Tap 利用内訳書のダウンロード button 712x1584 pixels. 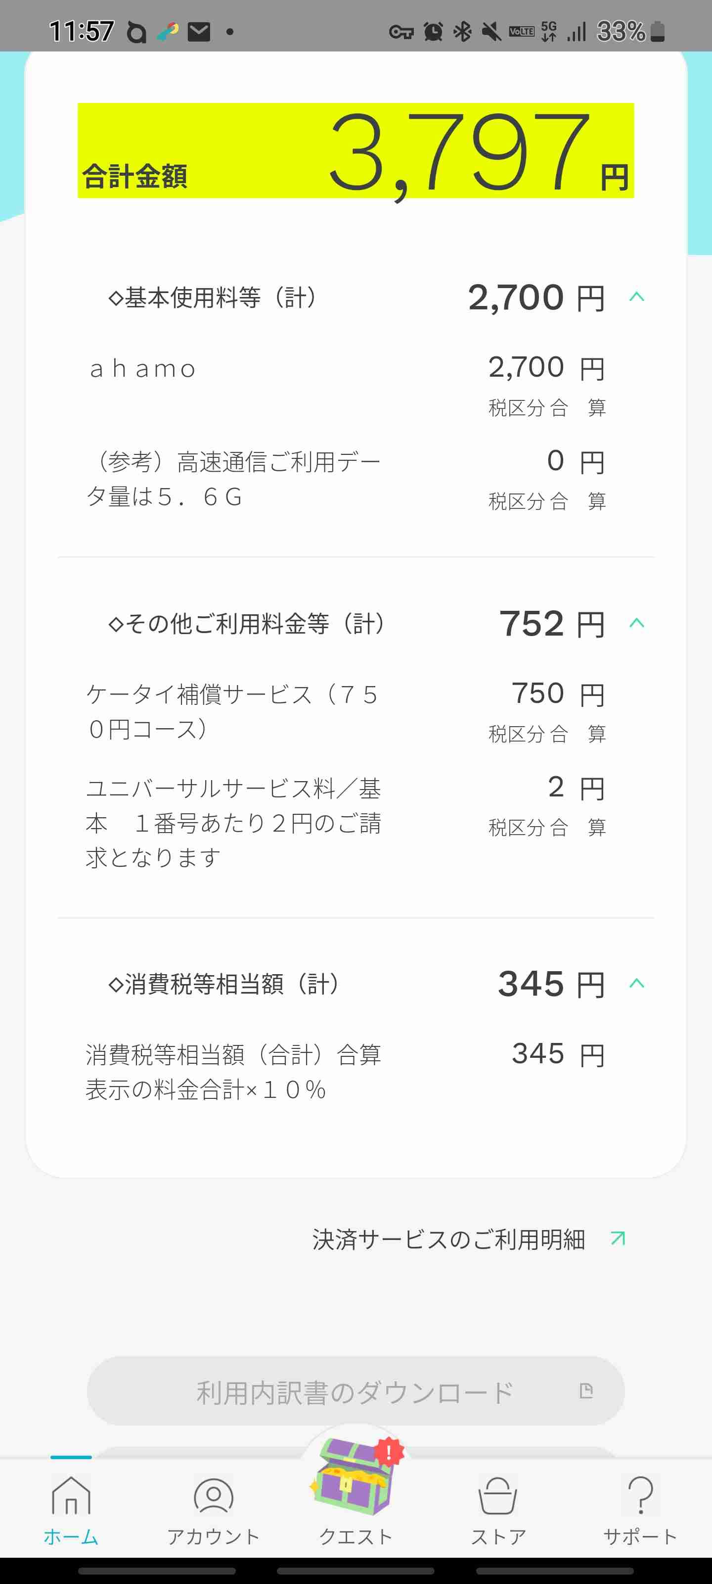coord(356,1391)
